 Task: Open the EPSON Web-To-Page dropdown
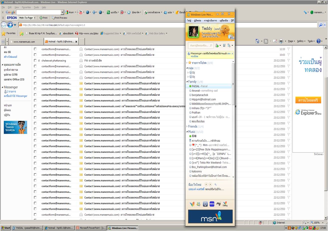34,18
